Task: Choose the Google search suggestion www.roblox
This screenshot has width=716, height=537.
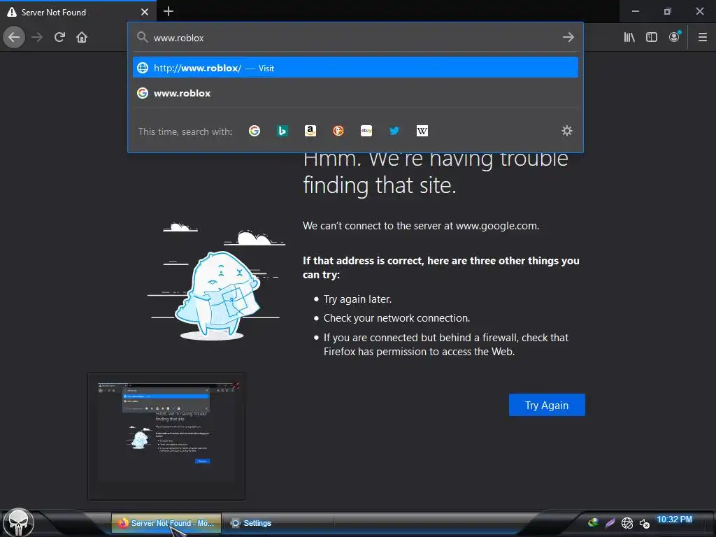Action: tap(355, 93)
